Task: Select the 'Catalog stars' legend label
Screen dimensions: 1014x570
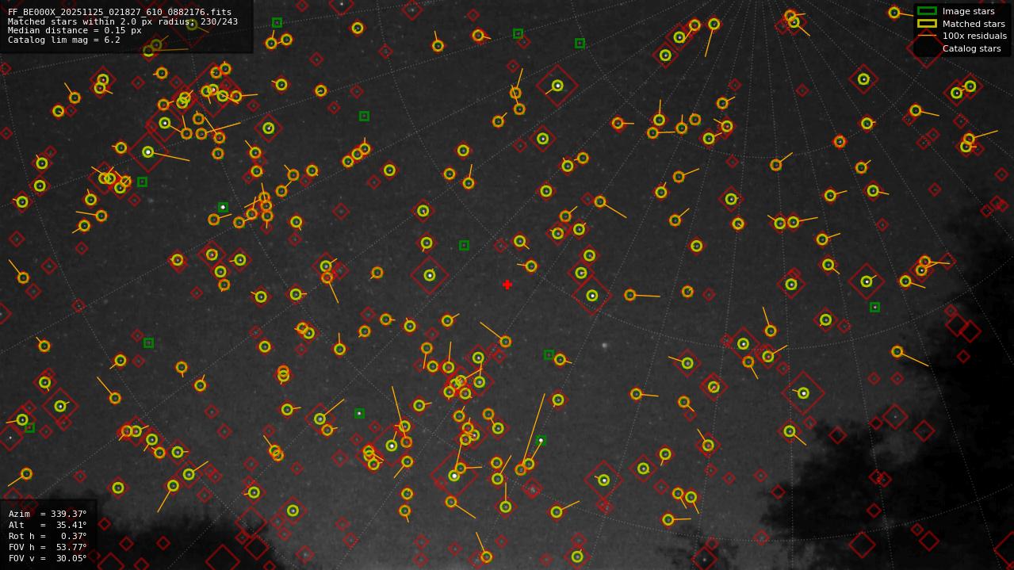Action: (971, 48)
